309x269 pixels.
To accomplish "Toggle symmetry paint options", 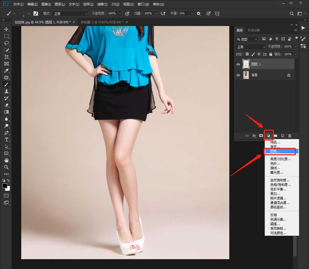I will click(x=217, y=13).
